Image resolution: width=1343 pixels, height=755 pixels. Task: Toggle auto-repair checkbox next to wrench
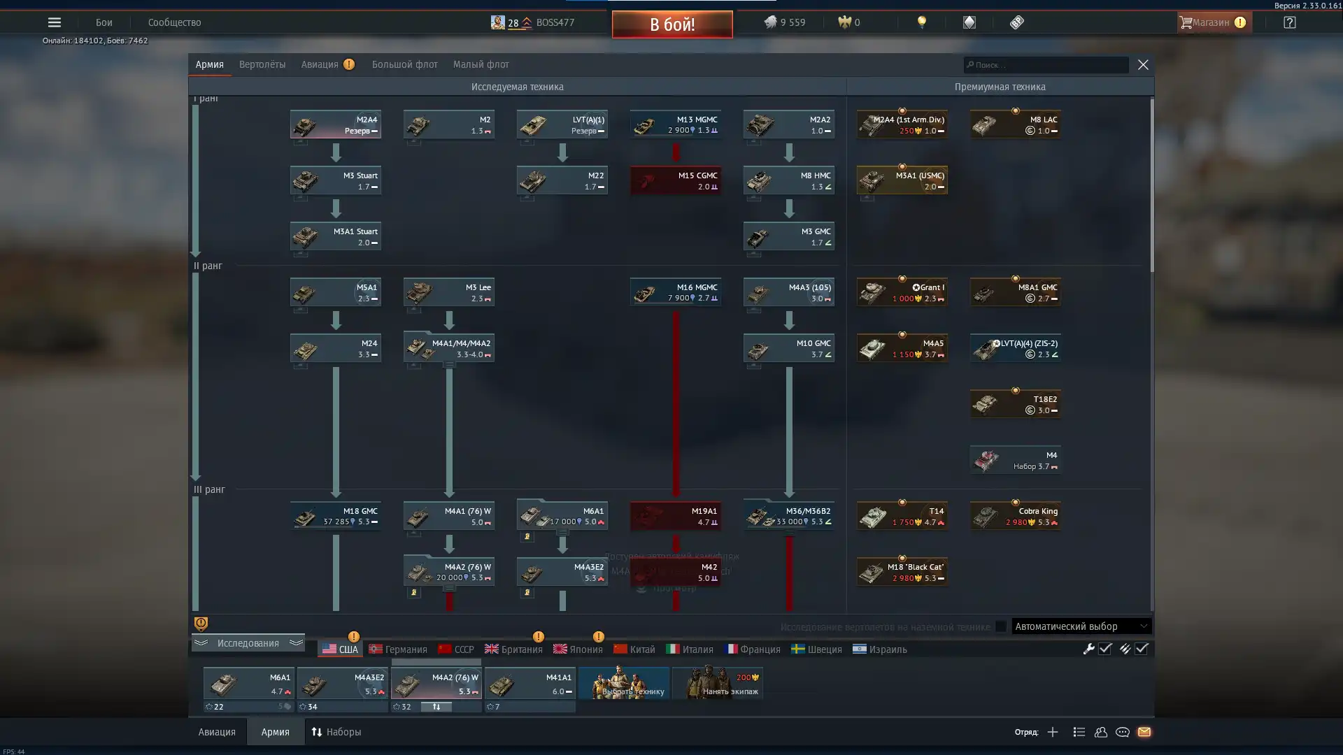coord(1105,649)
